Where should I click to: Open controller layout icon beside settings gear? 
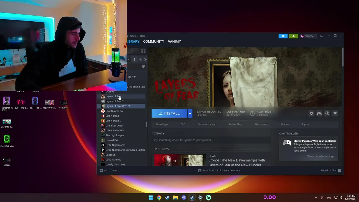point(319,113)
